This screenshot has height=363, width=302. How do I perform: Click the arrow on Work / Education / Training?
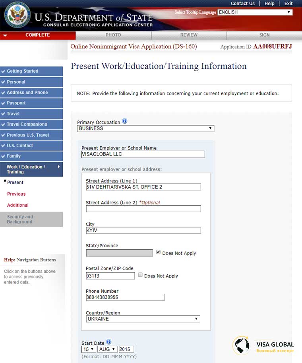tap(58, 167)
